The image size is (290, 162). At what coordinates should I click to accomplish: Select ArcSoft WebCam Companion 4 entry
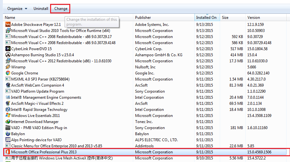[38, 85]
